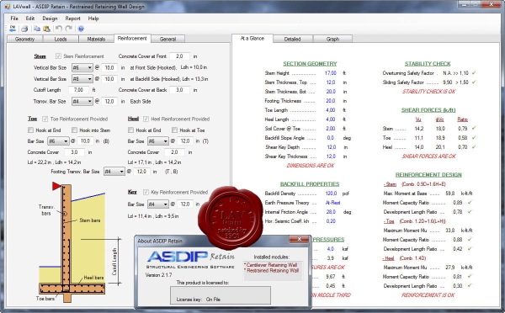Click the At-Rest earth pressure value
The height and width of the screenshot is (313, 505).
click(333, 203)
